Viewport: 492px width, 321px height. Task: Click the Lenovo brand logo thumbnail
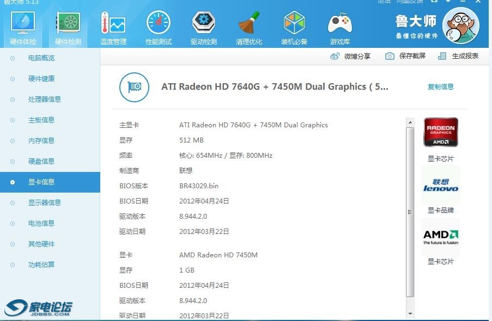pos(441,185)
